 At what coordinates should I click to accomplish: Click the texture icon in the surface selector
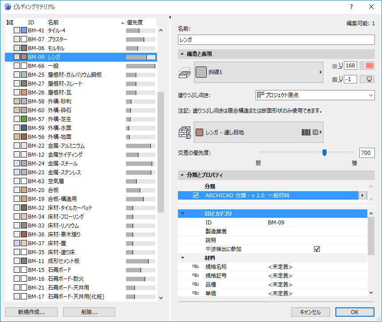315,132
